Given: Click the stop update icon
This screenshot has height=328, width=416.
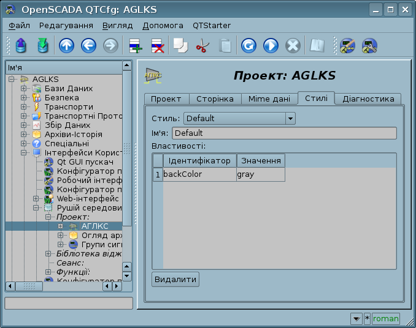Looking at the screenshot, I should (x=293, y=45).
